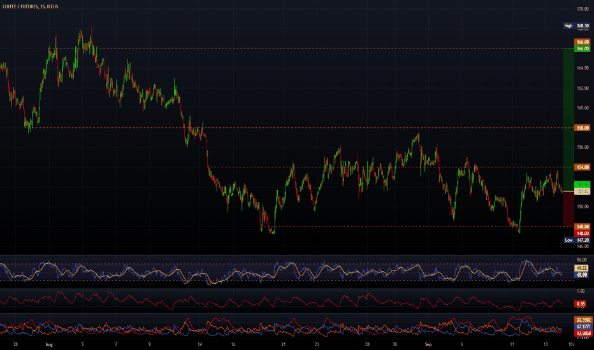This screenshot has height=350, width=594.
Task: Click the 146.00 price axis value
Action: 583,246
